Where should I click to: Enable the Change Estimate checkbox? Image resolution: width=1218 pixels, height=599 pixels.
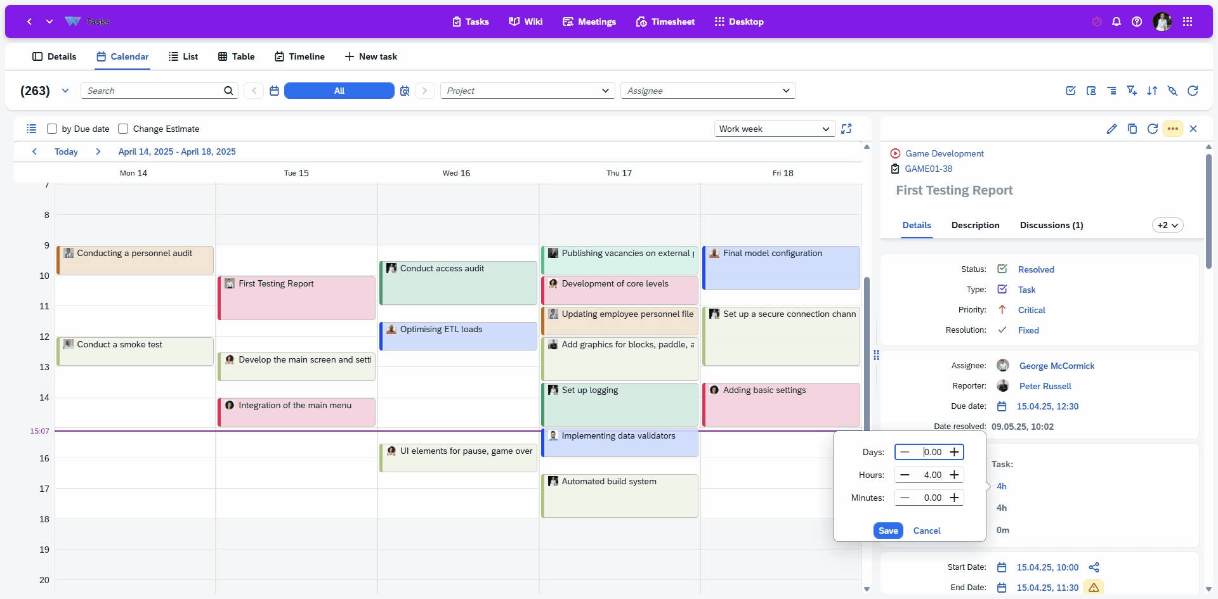[124, 129]
